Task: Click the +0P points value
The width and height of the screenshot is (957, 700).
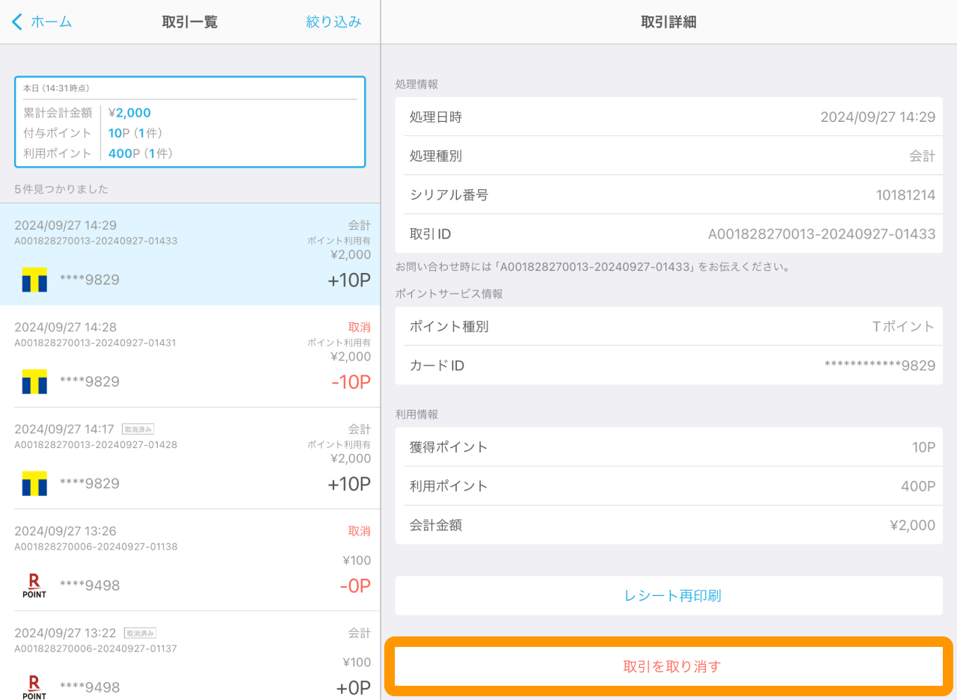Action: coord(354,687)
